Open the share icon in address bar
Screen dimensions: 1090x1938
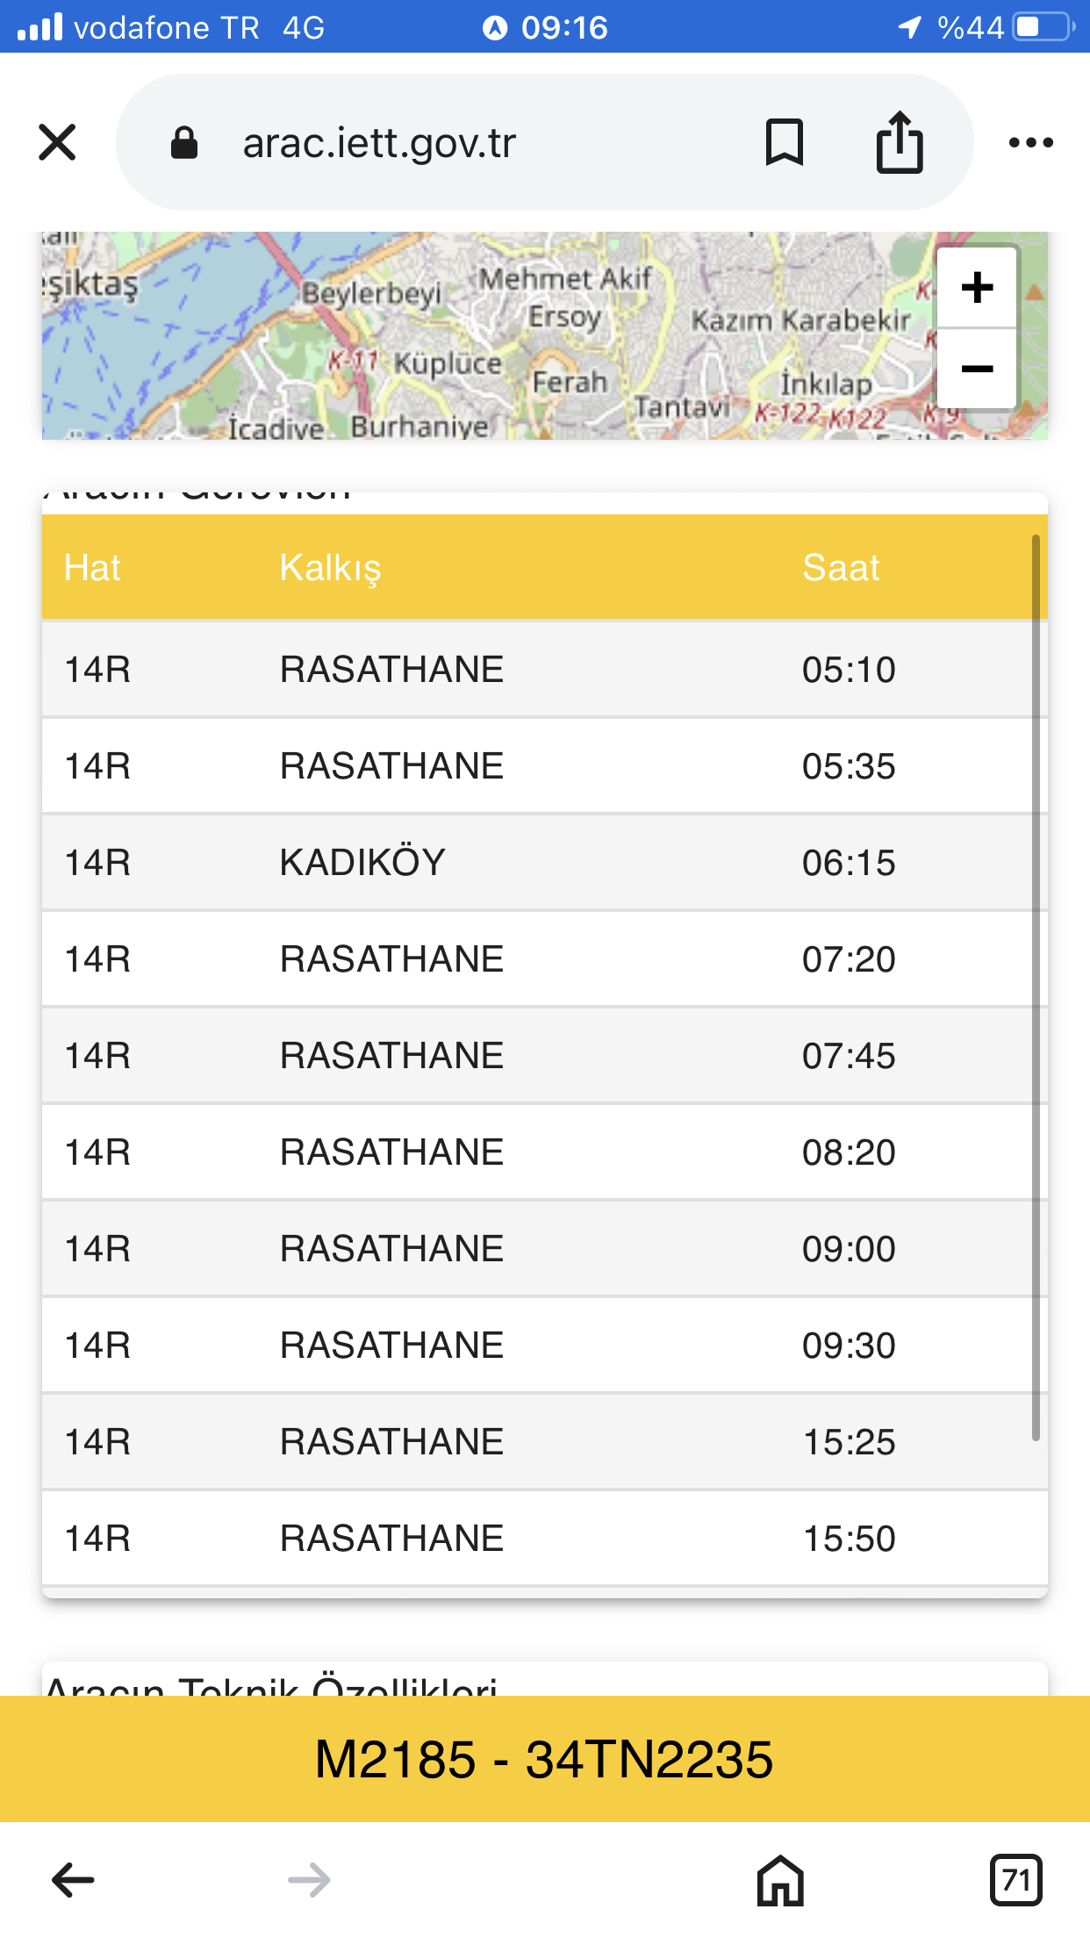[900, 142]
